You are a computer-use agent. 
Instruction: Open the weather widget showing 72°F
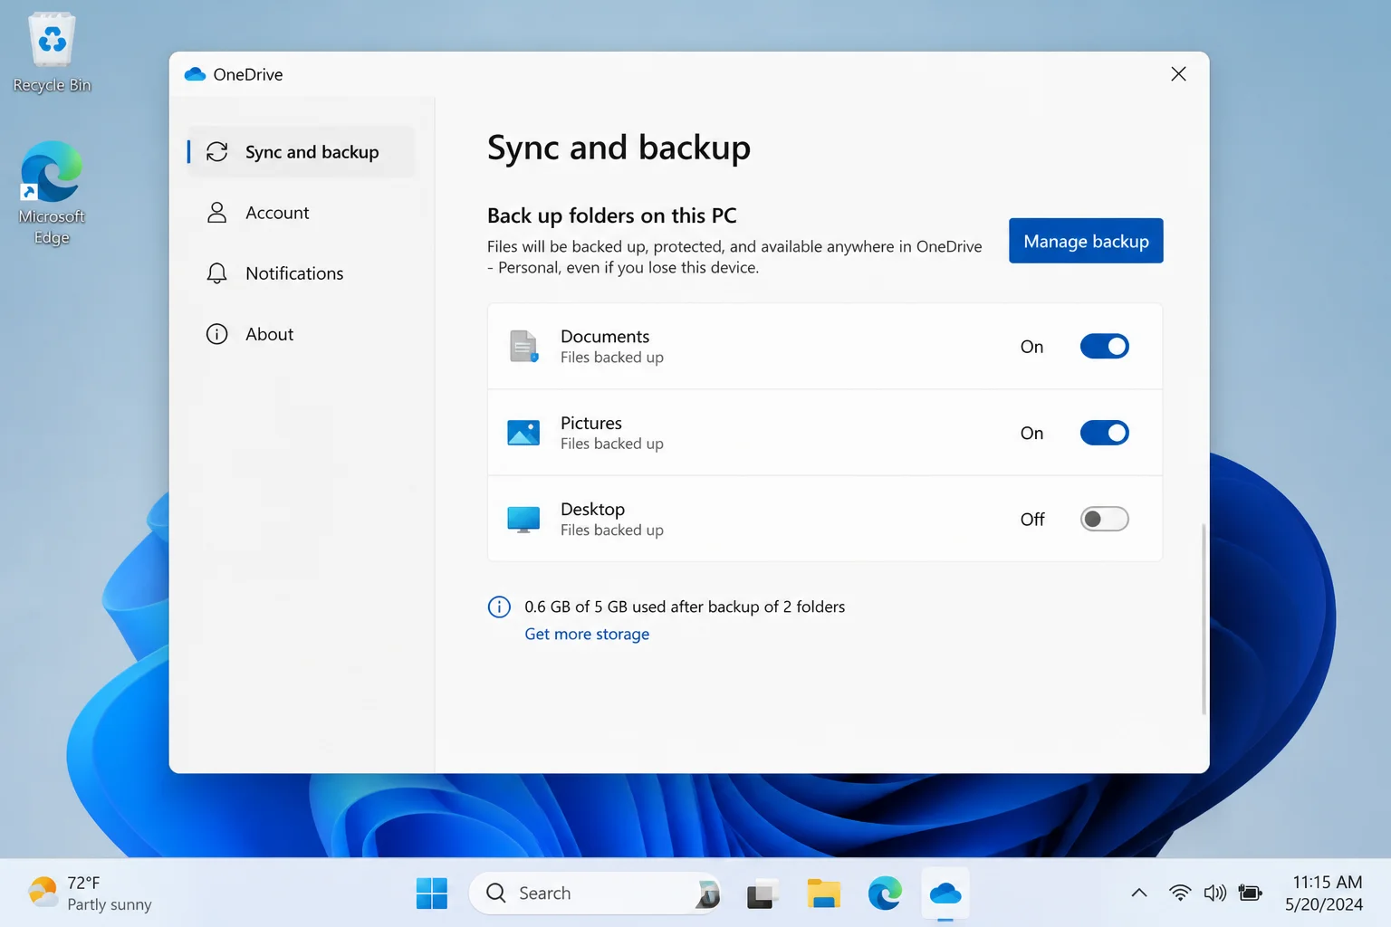(89, 894)
